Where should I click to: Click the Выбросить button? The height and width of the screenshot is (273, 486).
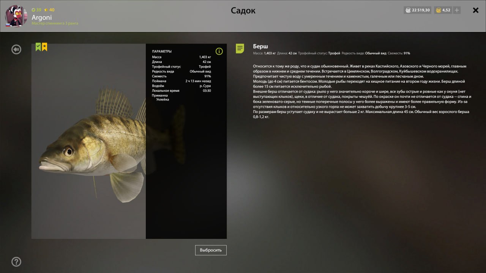pos(211,250)
